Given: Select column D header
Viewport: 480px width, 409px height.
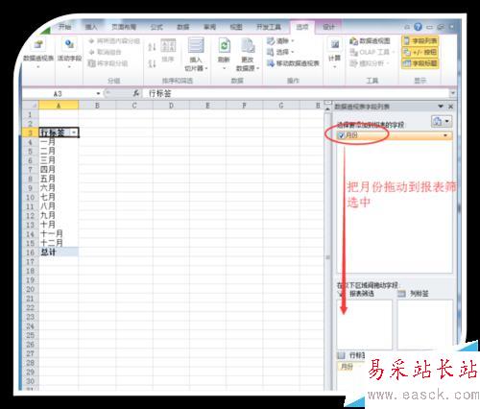Looking at the screenshot, I should coord(171,106).
